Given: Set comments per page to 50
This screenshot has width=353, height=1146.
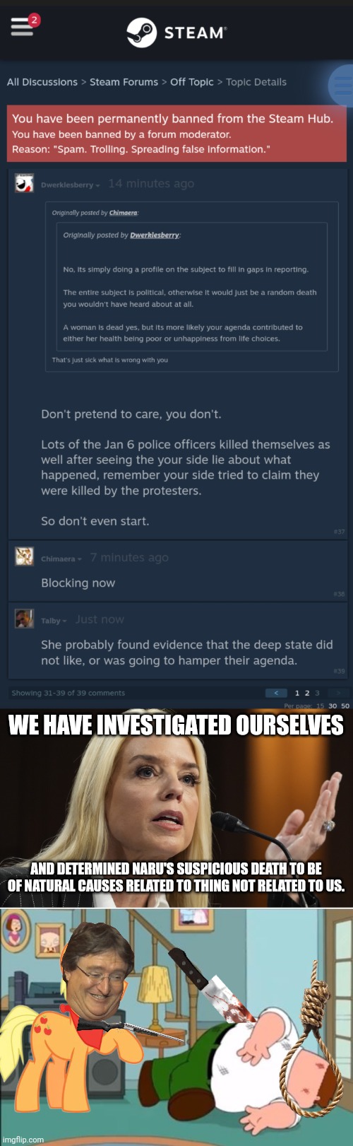Looking at the screenshot, I should click(x=345, y=706).
